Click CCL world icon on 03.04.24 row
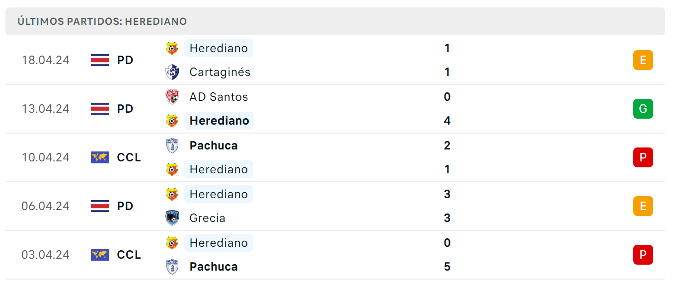The height and width of the screenshot is (288, 674). click(100, 255)
